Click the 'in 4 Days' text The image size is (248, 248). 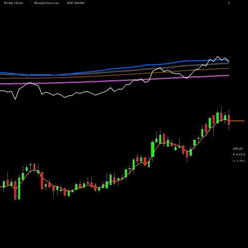(239, 161)
